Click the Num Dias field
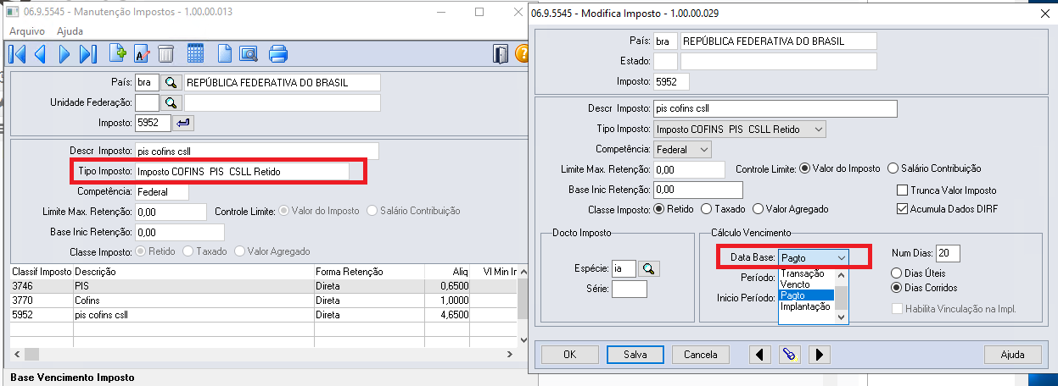This screenshot has width=1058, height=386. [948, 253]
